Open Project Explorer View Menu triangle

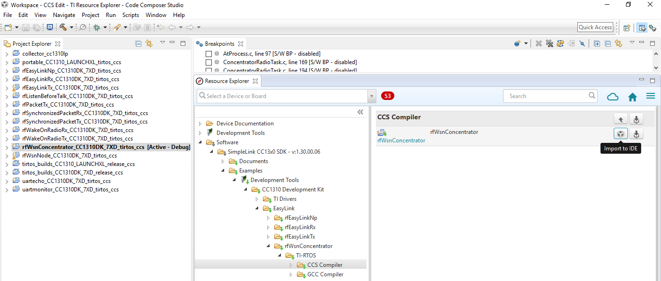point(162,43)
